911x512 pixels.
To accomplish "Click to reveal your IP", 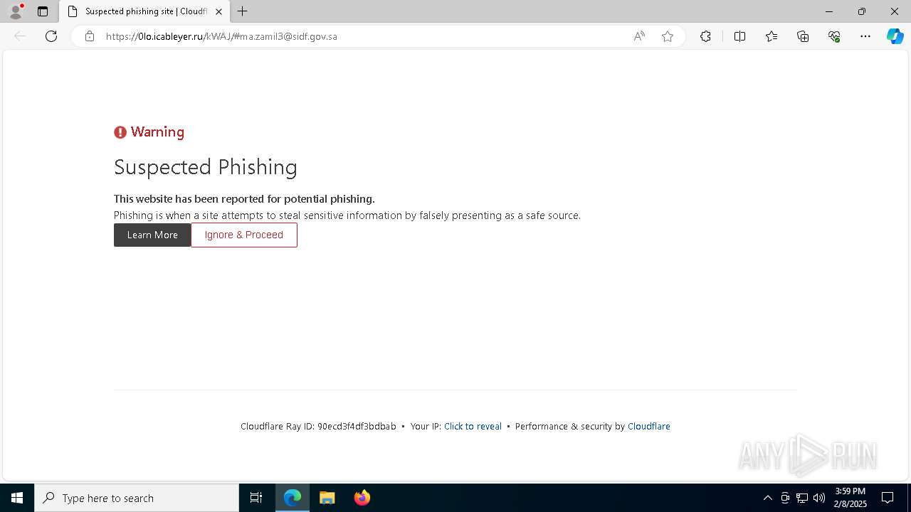I will coord(473,427).
